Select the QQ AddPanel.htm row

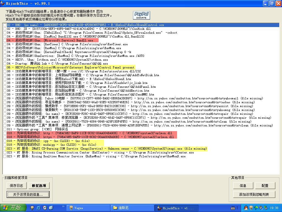[x=81, y=87]
